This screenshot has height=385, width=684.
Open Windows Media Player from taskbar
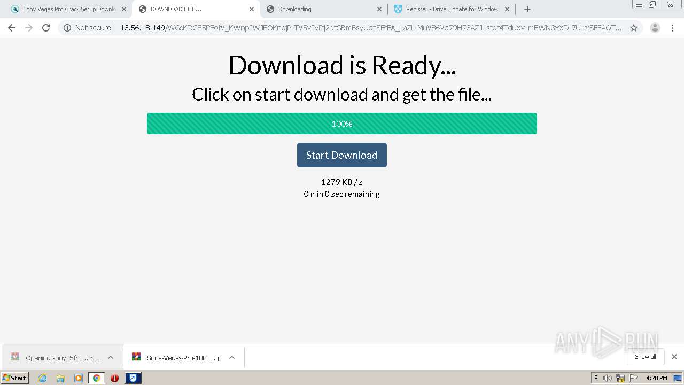click(x=79, y=378)
